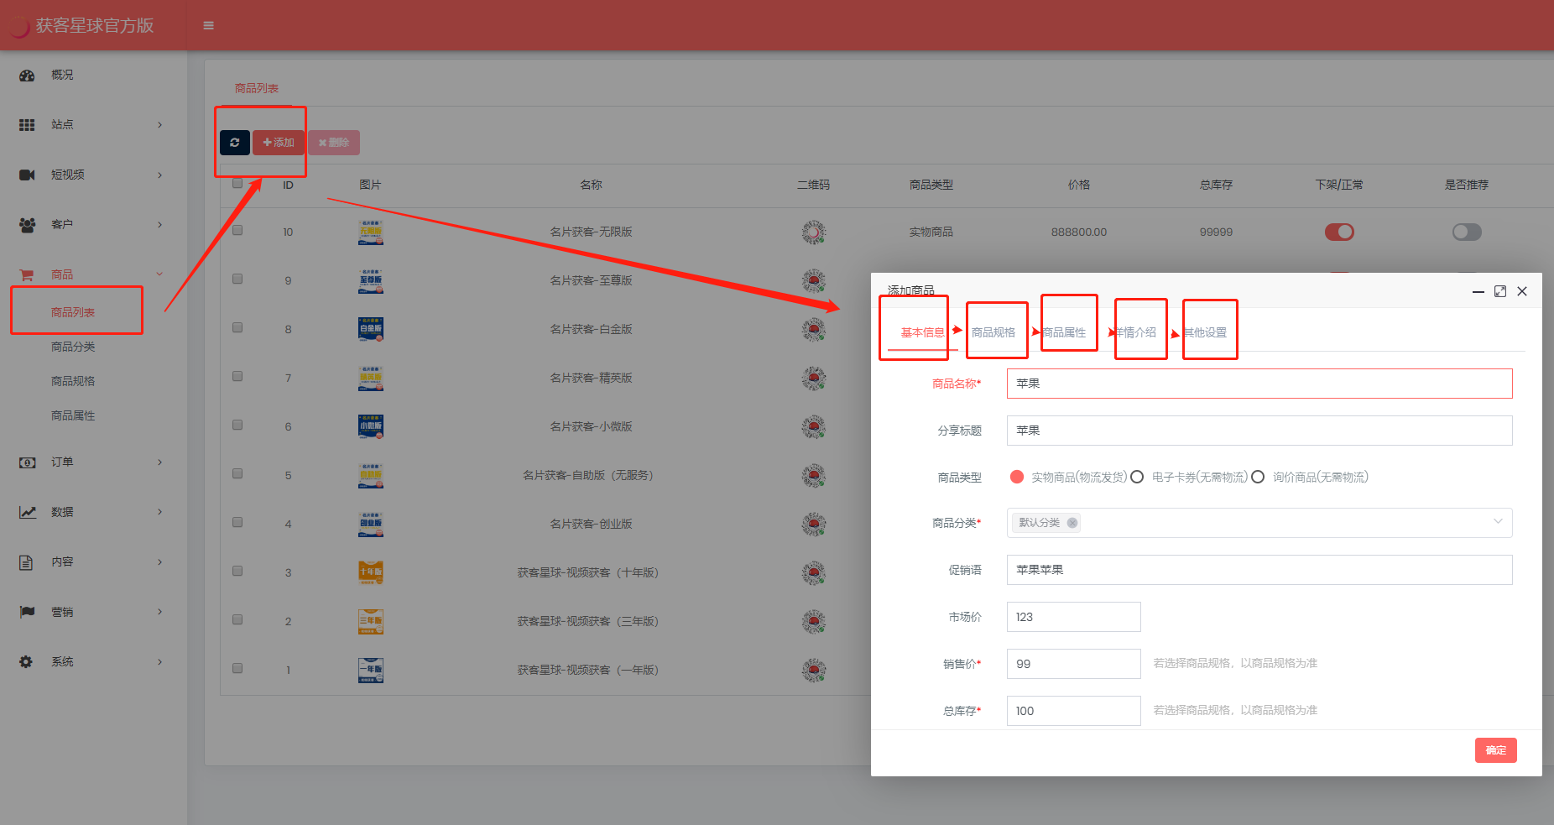Click the 确定 confirm button
Image resolution: width=1554 pixels, height=825 pixels.
(1495, 750)
